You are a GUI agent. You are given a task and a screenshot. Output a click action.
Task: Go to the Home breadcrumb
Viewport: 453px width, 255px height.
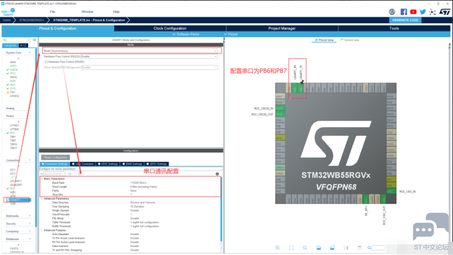(x=7, y=20)
